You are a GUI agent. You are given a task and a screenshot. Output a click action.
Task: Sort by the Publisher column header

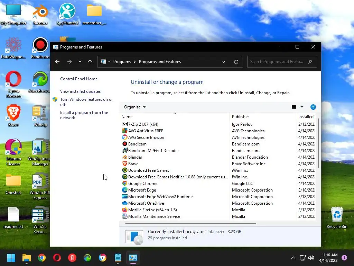click(x=263, y=117)
